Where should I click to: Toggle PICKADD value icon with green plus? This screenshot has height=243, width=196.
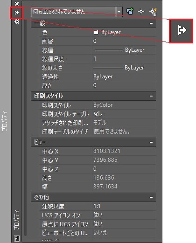coord(130,12)
